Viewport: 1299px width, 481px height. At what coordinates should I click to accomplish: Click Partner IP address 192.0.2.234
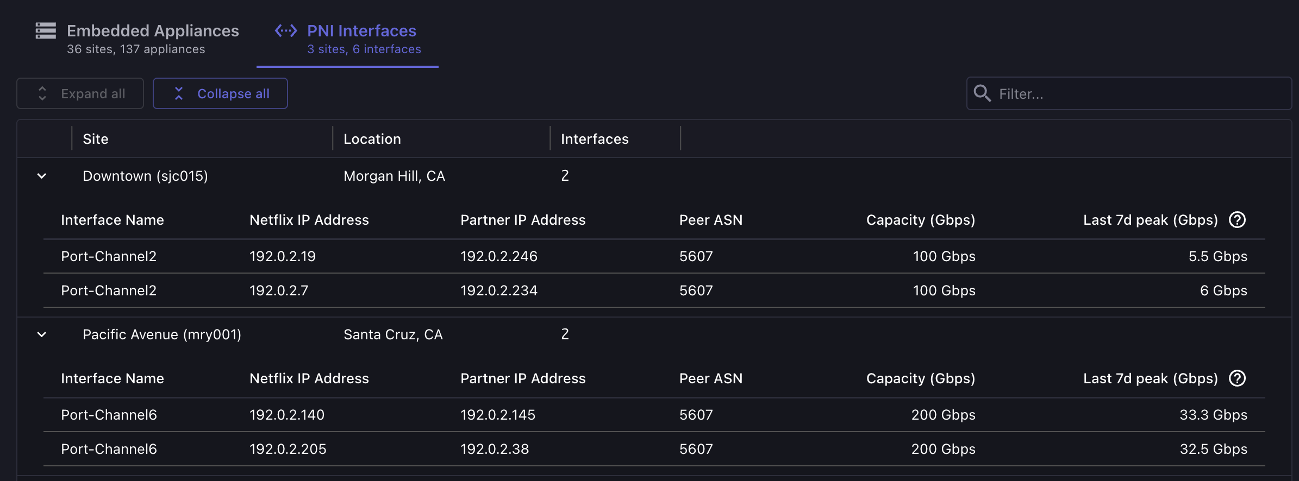click(x=499, y=290)
